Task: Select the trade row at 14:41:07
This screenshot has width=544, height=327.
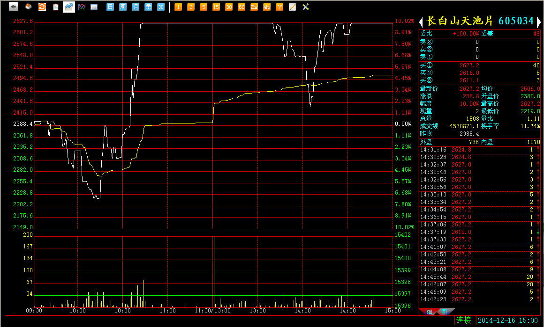Action: 480,247
